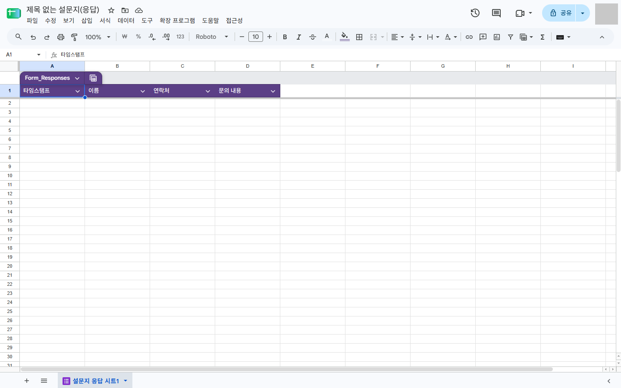This screenshot has width=621, height=388.
Task: Format the cell as percent
Action: pyautogui.click(x=138, y=37)
